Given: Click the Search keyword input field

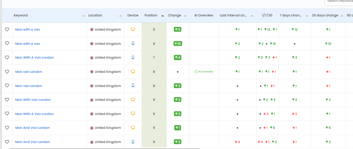Looking at the screenshot, I should click(x=339, y=2).
